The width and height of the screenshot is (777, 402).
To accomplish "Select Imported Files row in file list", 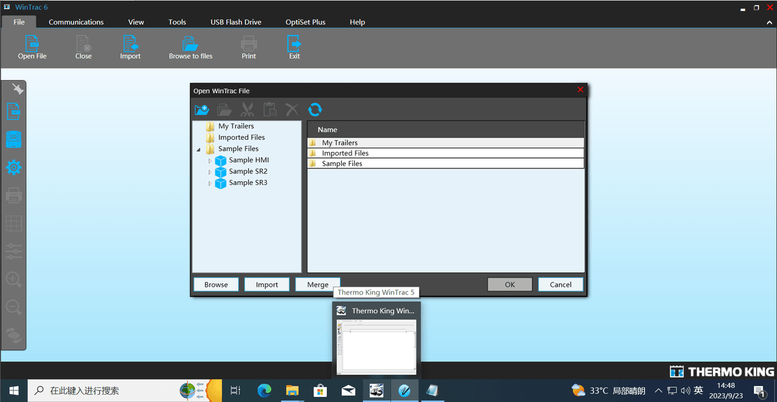I will tap(345, 153).
